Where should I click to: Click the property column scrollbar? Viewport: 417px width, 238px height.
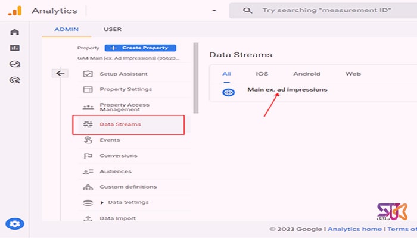coord(196,78)
